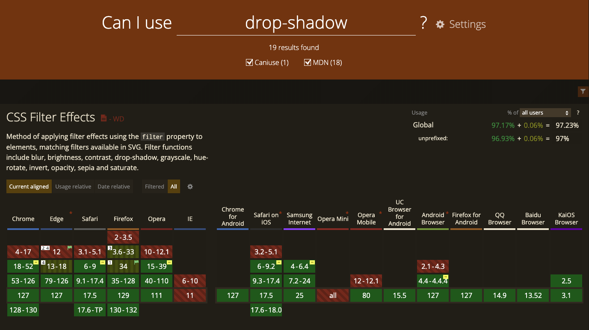Select Chrome 53-126 cell
This screenshot has height=330, width=589.
click(x=23, y=281)
